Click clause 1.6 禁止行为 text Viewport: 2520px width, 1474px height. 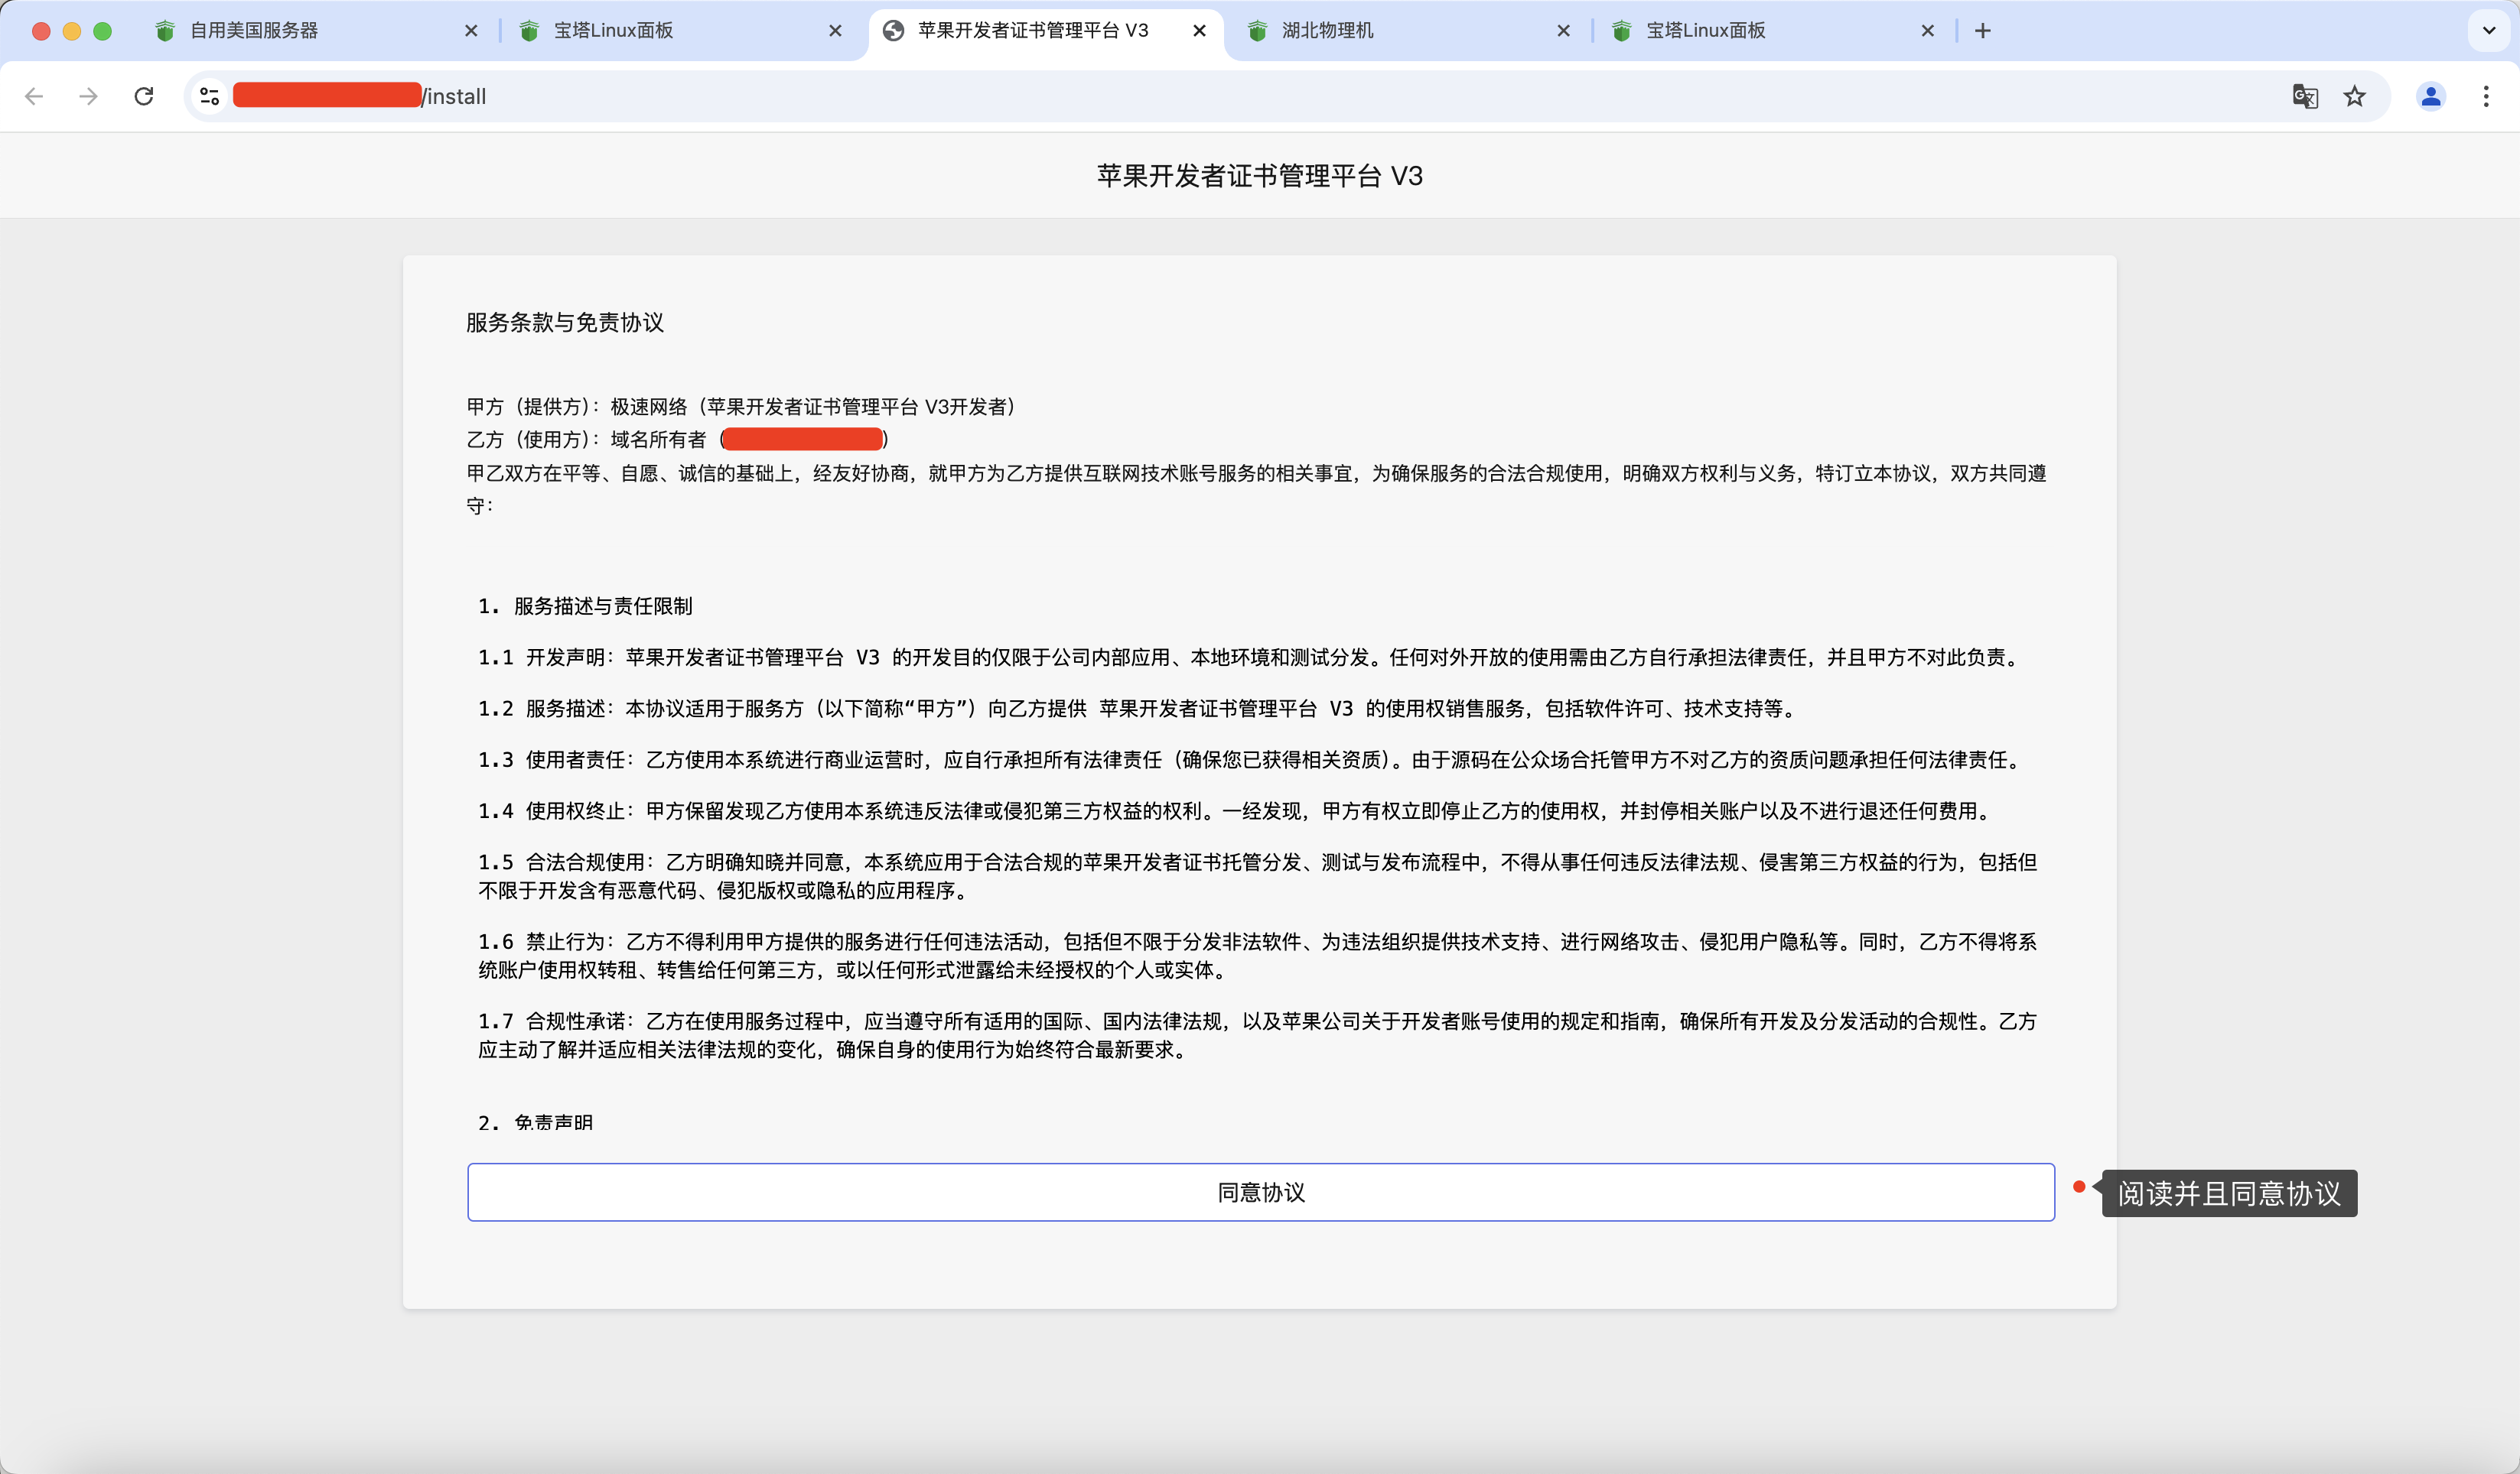coord(1258,956)
